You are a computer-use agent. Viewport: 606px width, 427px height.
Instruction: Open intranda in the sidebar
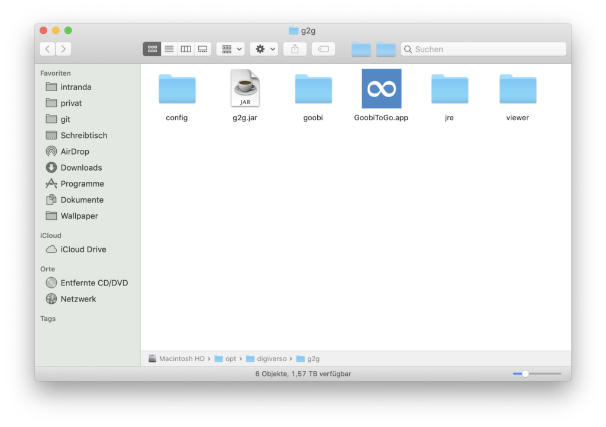pyautogui.click(x=88, y=87)
